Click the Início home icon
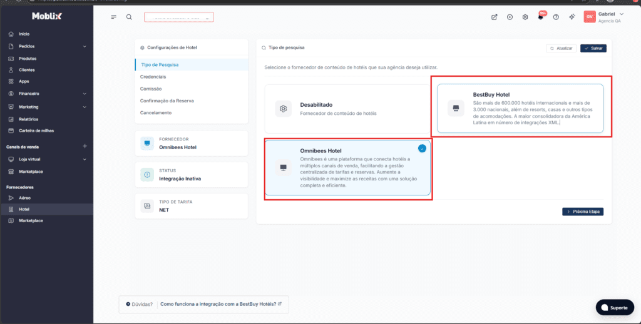 click(x=11, y=34)
